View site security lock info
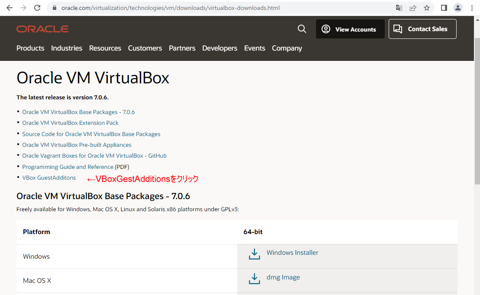The width and height of the screenshot is (480, 295). point(55,8)
